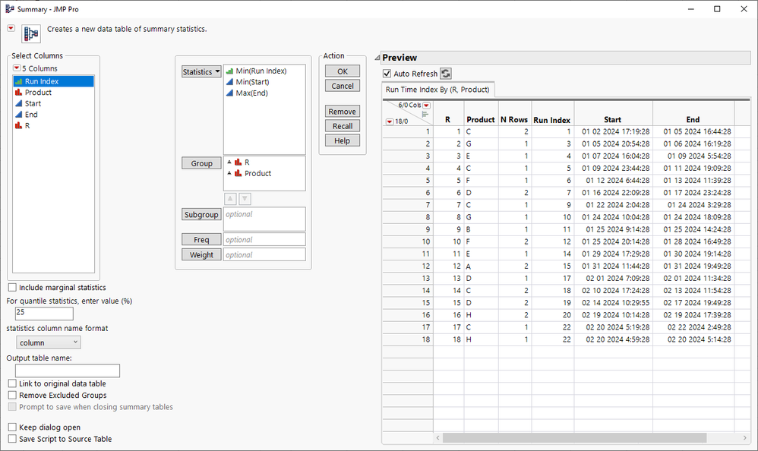The image size is (758, 451).
Task: Open the statistics column name format combo box
Action: (x=49, y=342)
